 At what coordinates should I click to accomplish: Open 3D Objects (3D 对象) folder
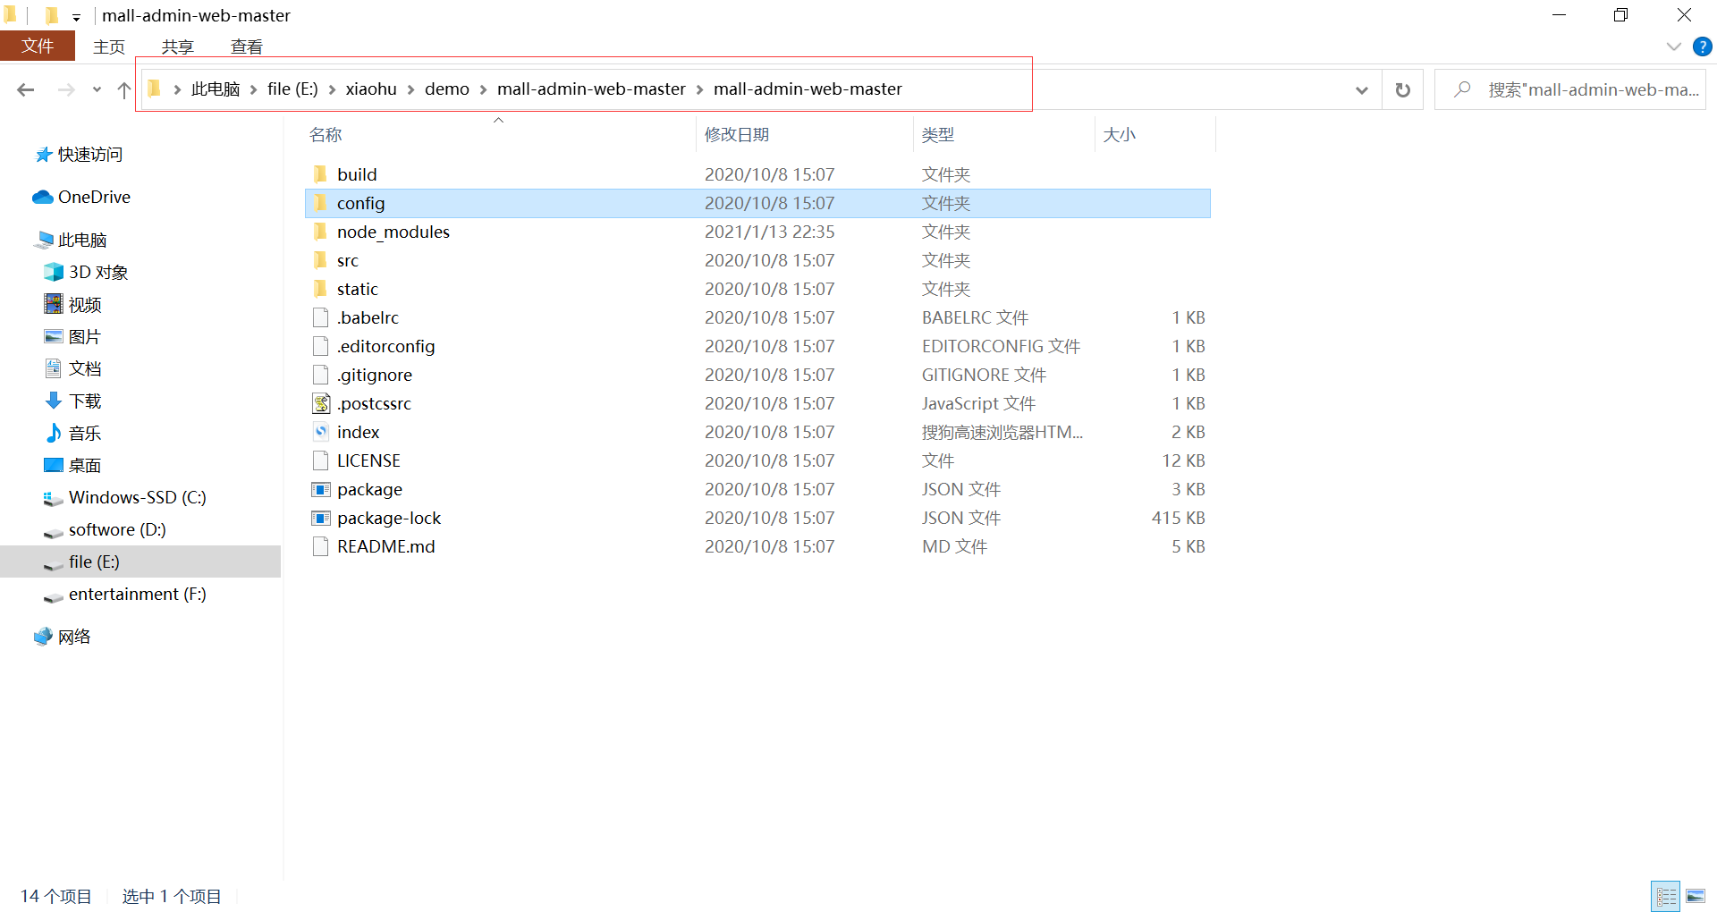tap(87, 272)
